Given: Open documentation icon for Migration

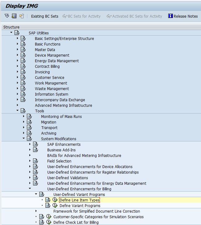Looking at the screenshot, I should coord(29,122).
